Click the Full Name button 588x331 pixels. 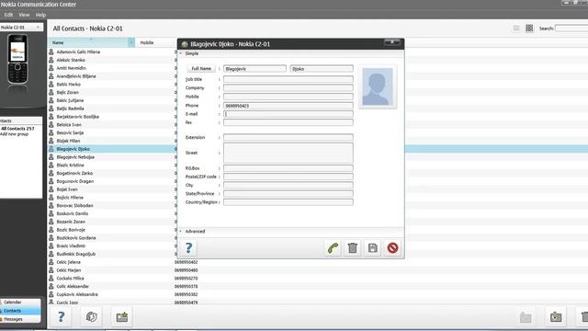point(201,69)
